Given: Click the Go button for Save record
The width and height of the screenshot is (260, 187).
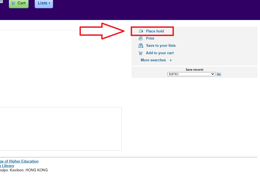Looking at the screenshot, I should (x=219, y=74).
